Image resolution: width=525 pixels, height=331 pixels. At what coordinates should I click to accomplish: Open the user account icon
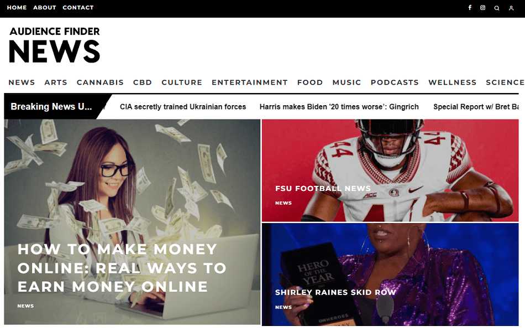(x=511, y=8)
